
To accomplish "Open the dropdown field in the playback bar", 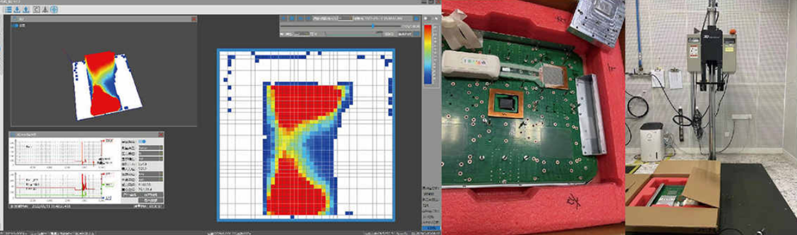I will [x=345, y=18].
